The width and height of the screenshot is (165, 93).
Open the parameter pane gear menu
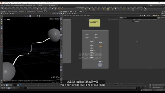158,18
